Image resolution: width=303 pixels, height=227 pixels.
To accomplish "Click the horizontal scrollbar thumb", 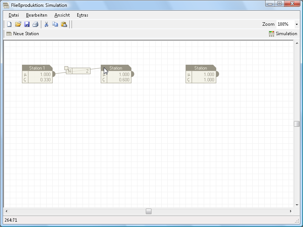I will 149,211.
